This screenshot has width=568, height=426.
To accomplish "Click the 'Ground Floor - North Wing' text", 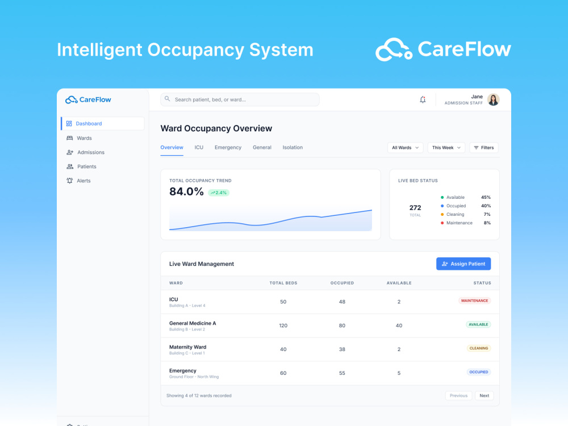I will (x=194, y=377).
